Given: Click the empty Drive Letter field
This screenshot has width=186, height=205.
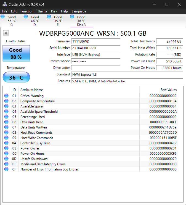Looking at the screenshot, I should pos(95,68).
